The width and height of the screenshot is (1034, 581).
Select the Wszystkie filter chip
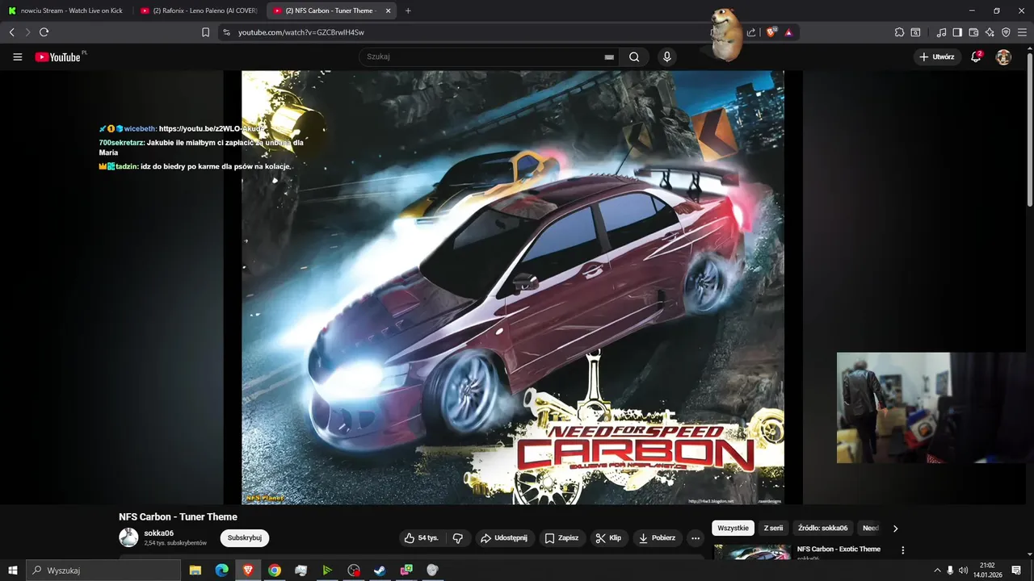733,529
